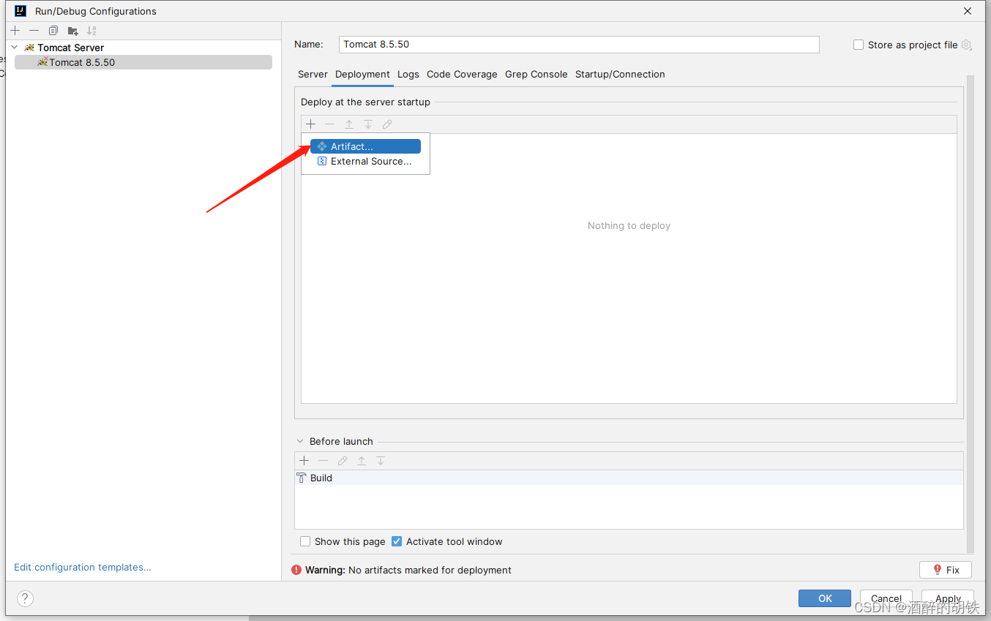Screen dimensions: 991x621
Task: Edit deployment item pencil icon
Action: point(387,124)
